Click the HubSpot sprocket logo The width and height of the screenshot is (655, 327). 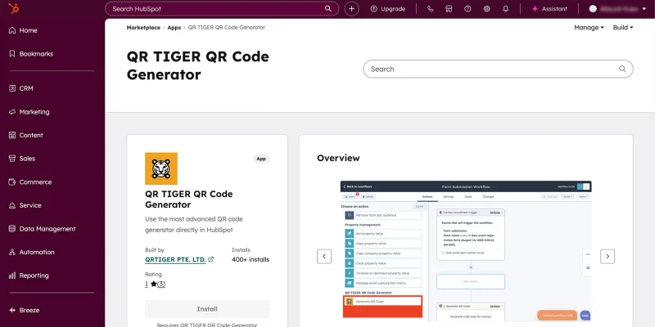click(14, 8)
